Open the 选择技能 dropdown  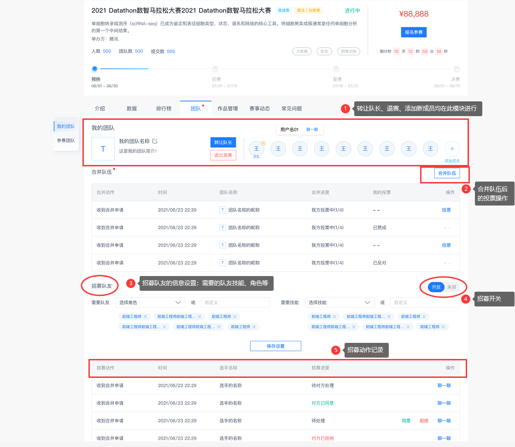click(x=339, y=303)
